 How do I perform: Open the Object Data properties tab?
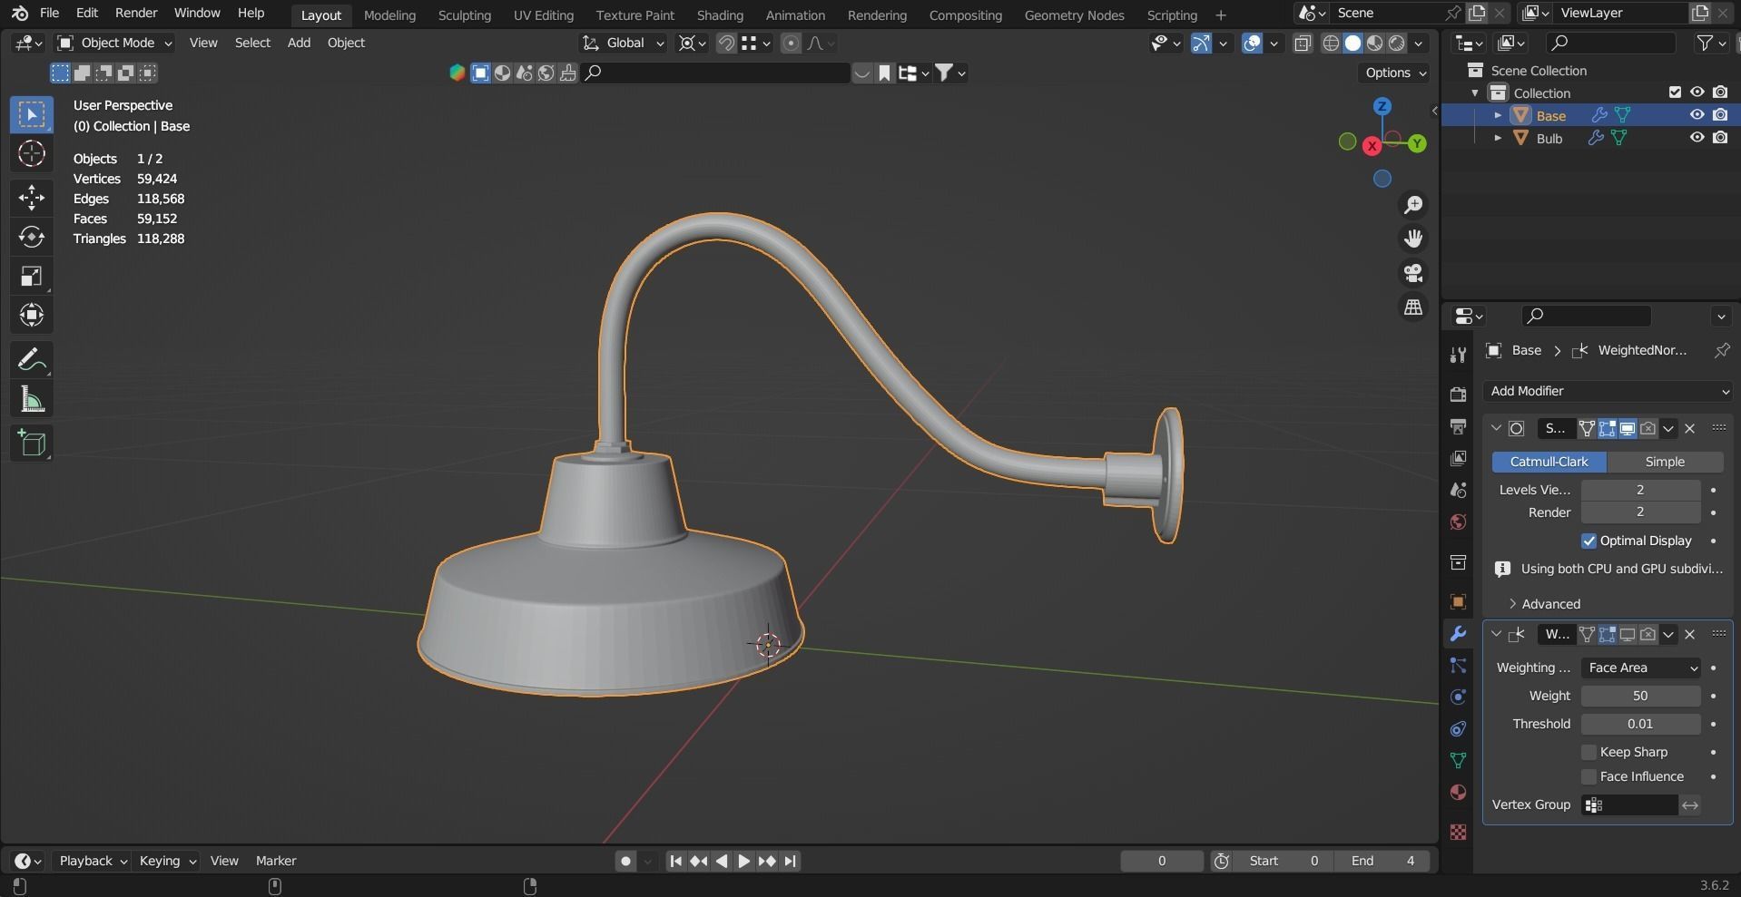pos(1458,761)
